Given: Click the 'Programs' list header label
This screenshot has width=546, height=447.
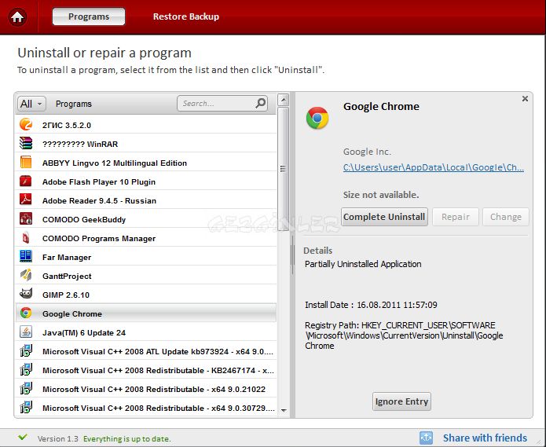Looking at the screenshot, I should pyautogui.click(x=74, y=104).
